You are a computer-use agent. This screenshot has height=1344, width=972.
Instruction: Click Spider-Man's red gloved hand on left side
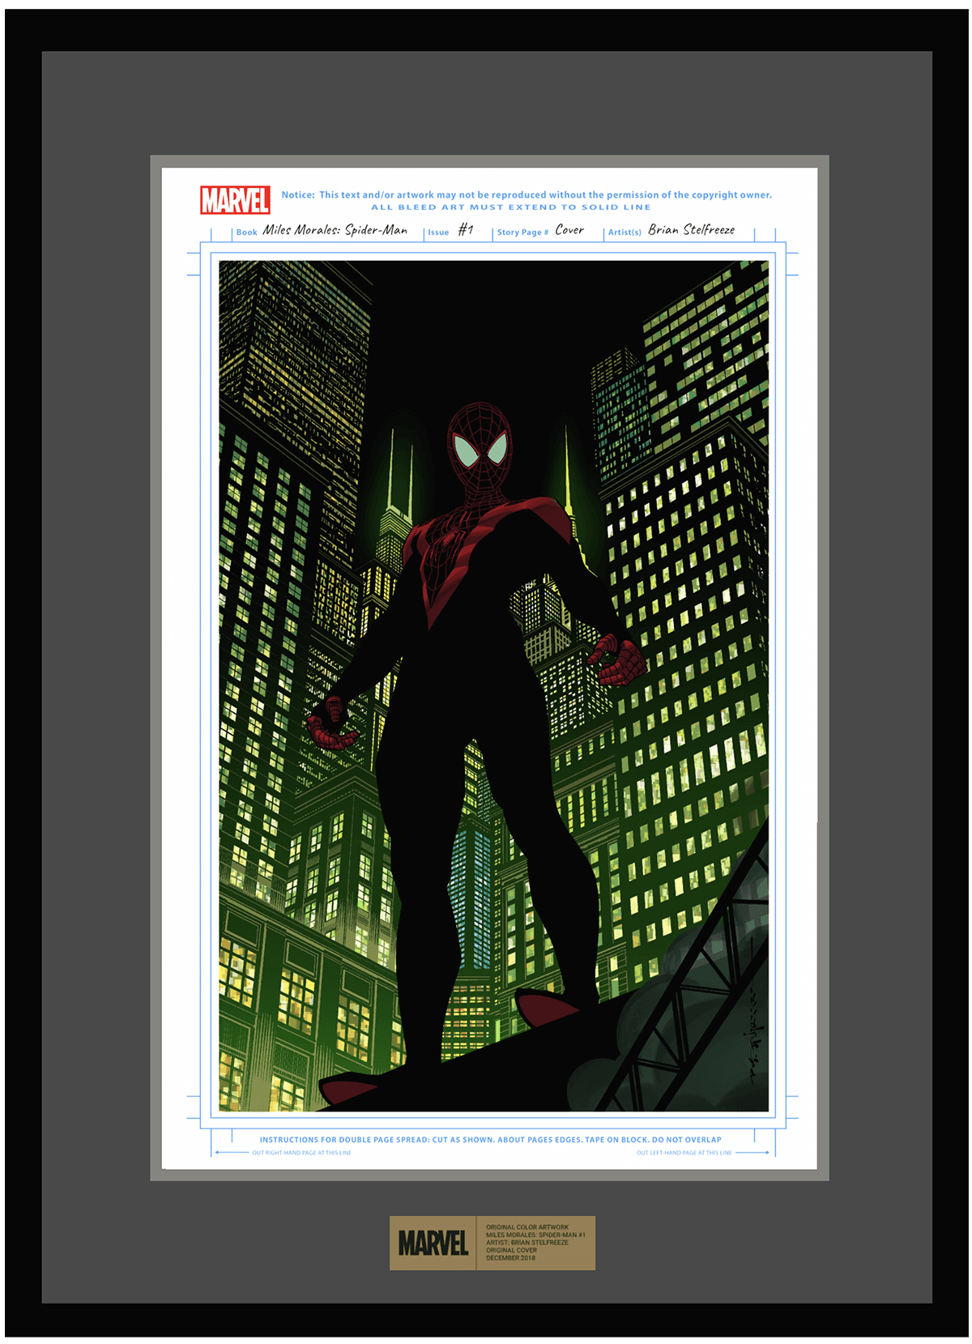(331, 724)
